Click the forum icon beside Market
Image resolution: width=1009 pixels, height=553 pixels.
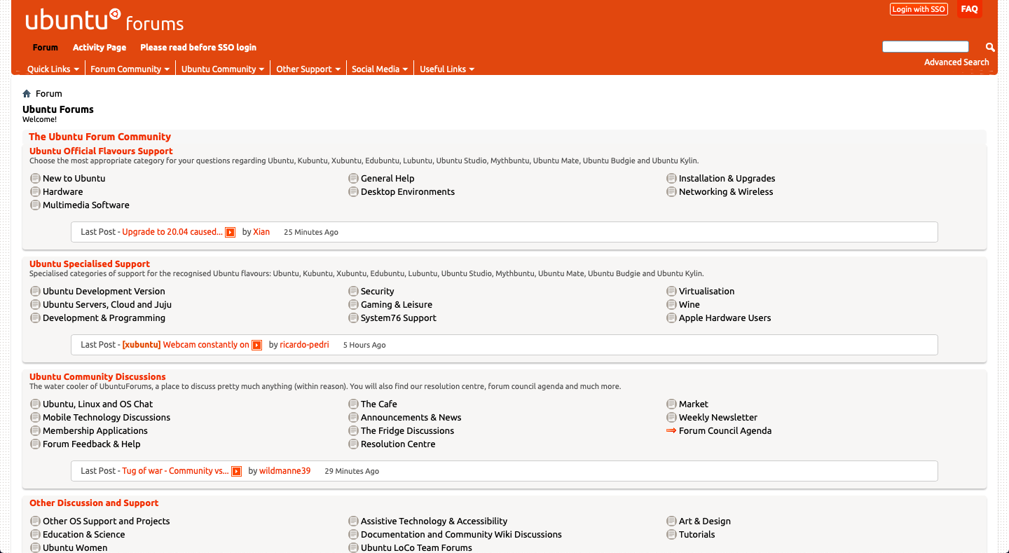pyautogui.click(x=671, y=404)
